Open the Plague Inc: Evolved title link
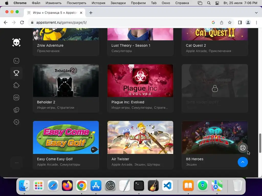Viewport: 262px width, 196px height. click(x=128, y=102)
